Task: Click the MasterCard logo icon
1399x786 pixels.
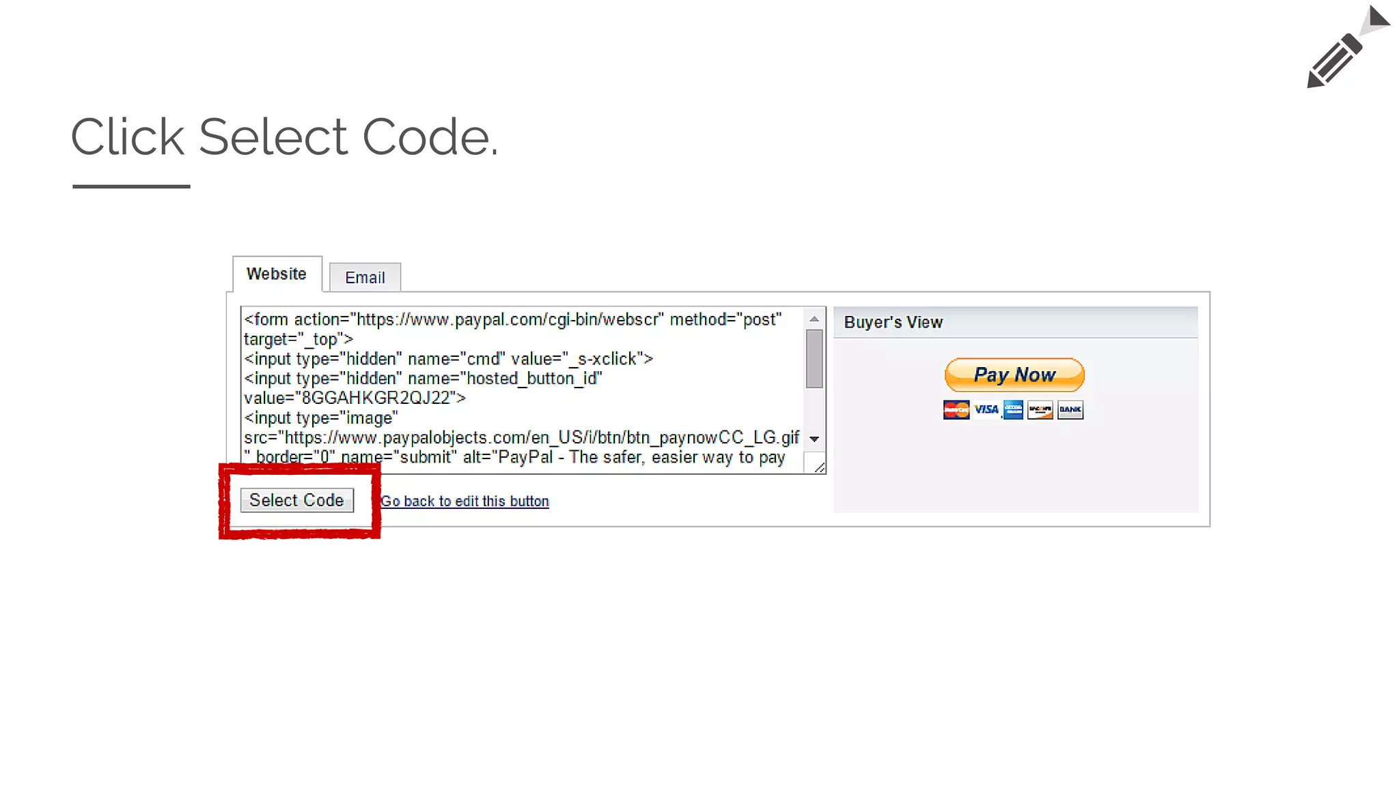Action: point(956,410)
